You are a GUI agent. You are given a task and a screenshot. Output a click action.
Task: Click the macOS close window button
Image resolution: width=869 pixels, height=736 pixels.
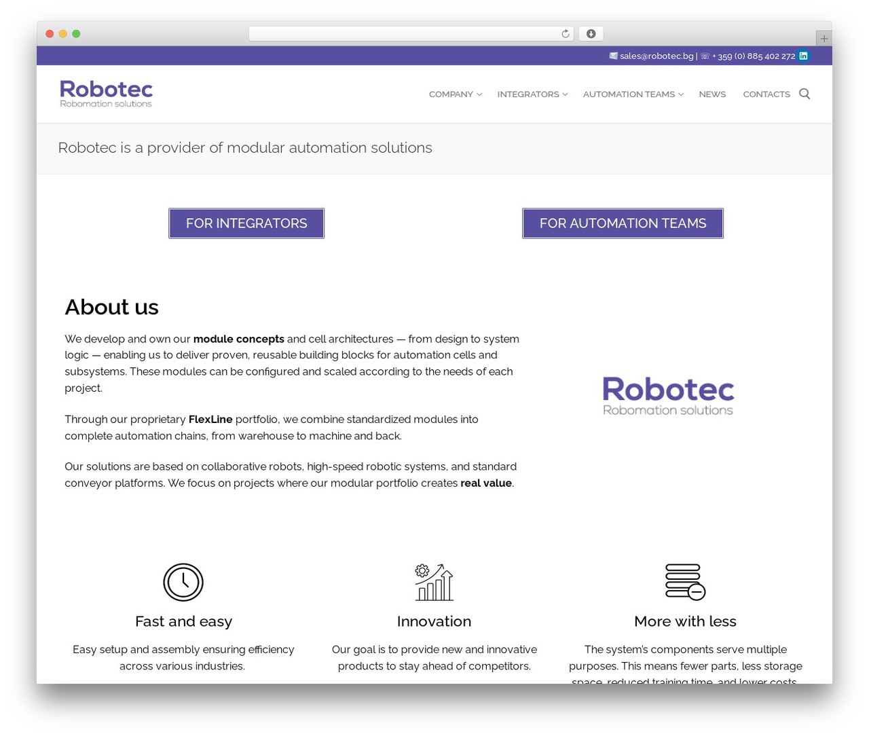click(50, 34)
